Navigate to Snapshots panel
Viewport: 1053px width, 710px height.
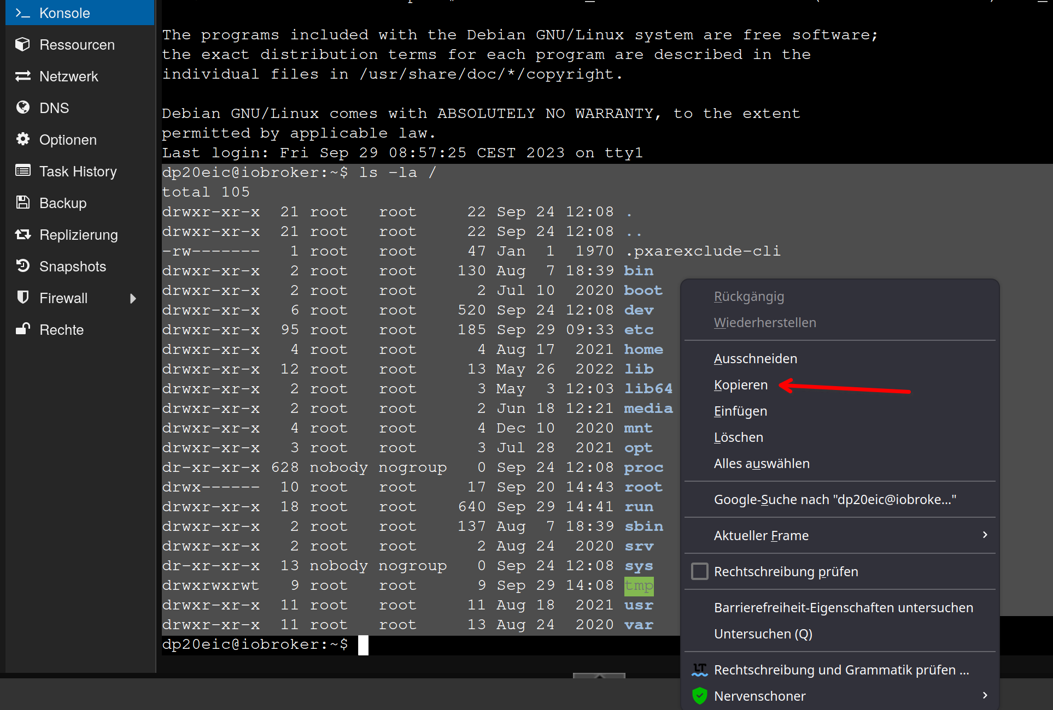[x=73, y=267]
